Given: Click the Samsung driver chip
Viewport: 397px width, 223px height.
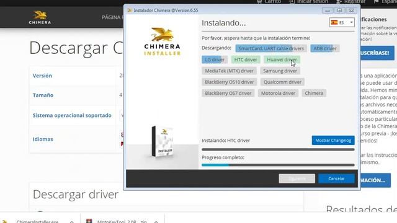Looking at the screenshot, I should click(x=280, y=71).
